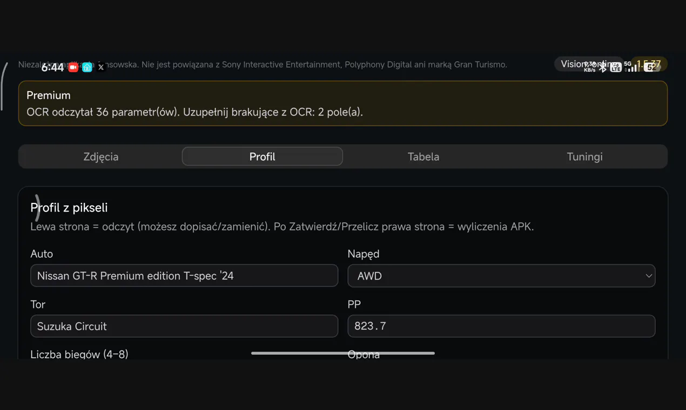Click the "Napęd" field label

(x=364, y=254)
